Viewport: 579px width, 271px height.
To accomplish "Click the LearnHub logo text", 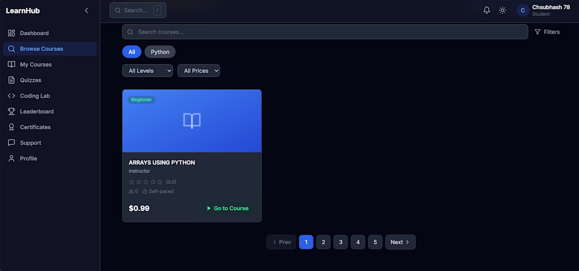I will pyautogui.click(x=23, y=11).
